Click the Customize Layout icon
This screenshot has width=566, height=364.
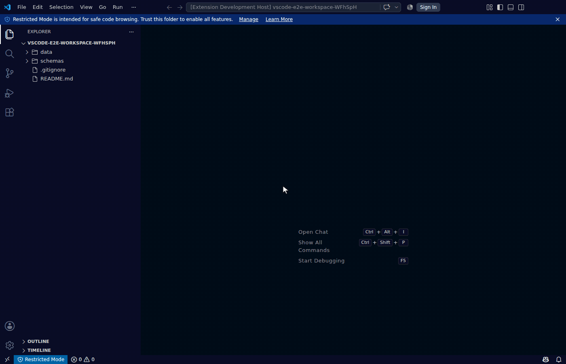tap(490, 7)
